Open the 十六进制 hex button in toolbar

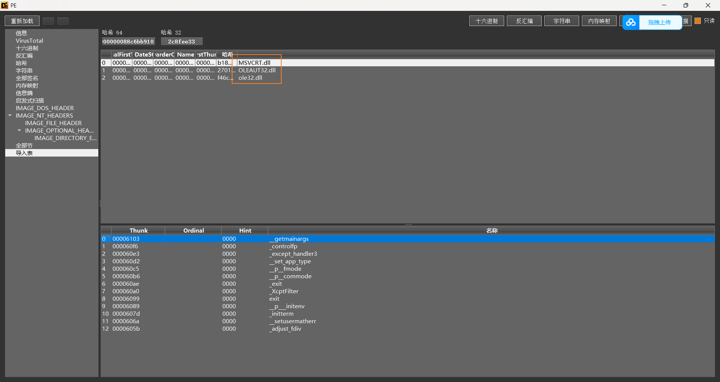click(x=487, y=21)
